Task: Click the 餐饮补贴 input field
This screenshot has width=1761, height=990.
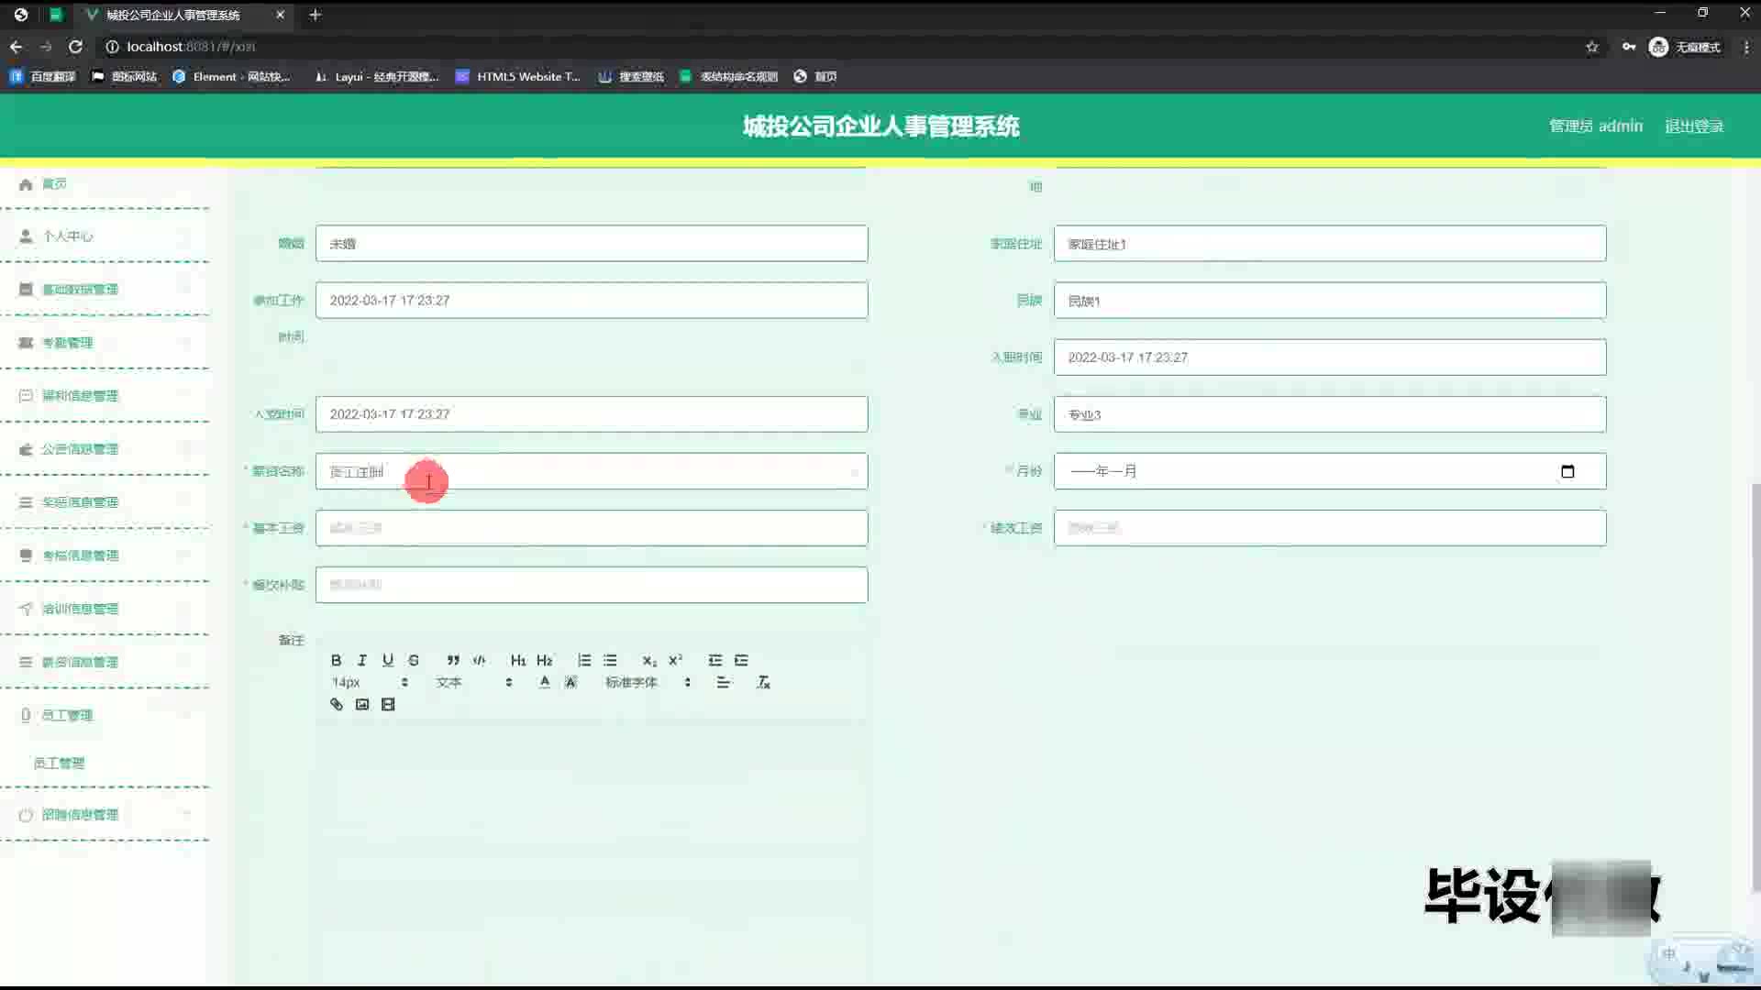Action: (592, 585)
